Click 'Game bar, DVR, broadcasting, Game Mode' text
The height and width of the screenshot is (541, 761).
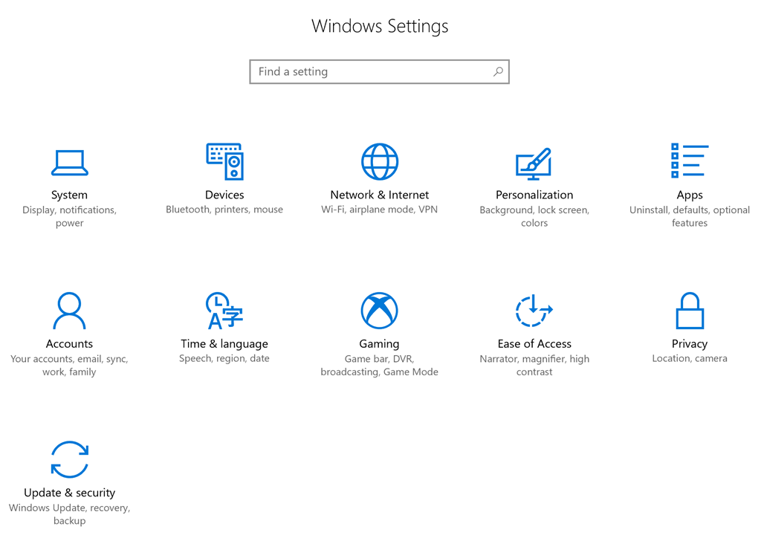(x=380, y=366)
